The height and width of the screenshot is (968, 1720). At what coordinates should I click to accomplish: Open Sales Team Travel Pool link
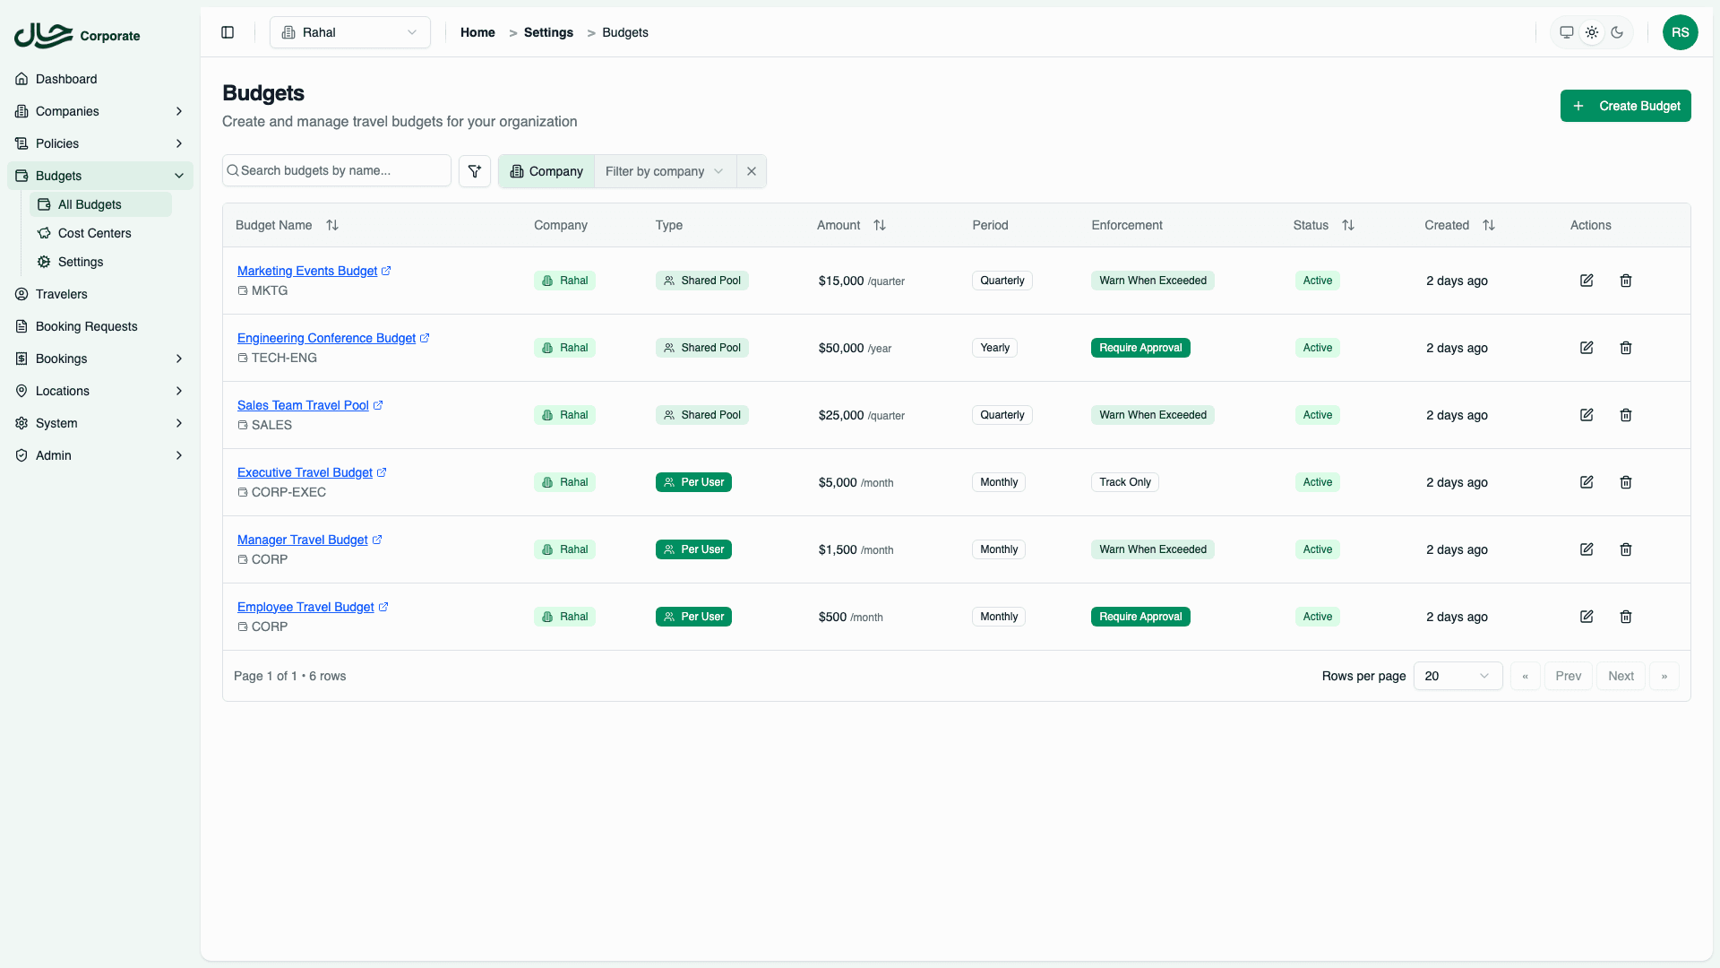pos(303,405)
